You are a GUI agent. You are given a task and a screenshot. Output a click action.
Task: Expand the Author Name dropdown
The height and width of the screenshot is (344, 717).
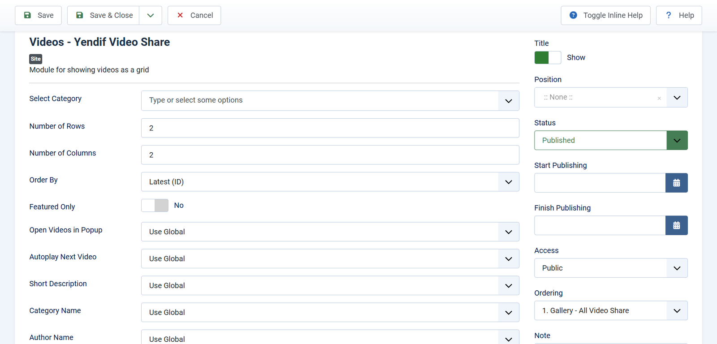click(330, 337)
